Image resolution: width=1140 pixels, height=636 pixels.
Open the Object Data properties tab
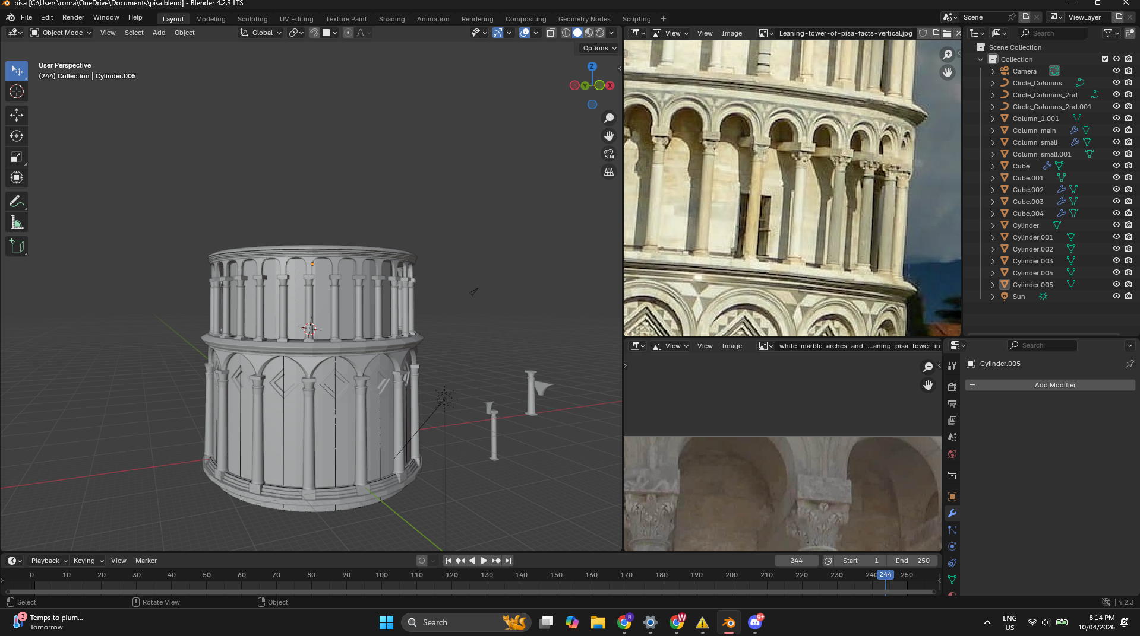(952, 580)
